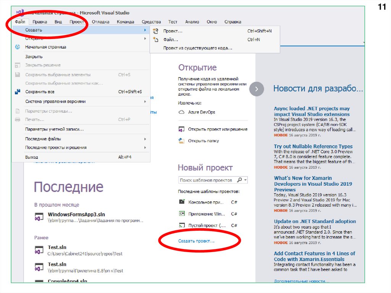The image size is (391, 293).
Task: Click in the Поиск шаблонов проектов field
Action: (x=207, y=180)
